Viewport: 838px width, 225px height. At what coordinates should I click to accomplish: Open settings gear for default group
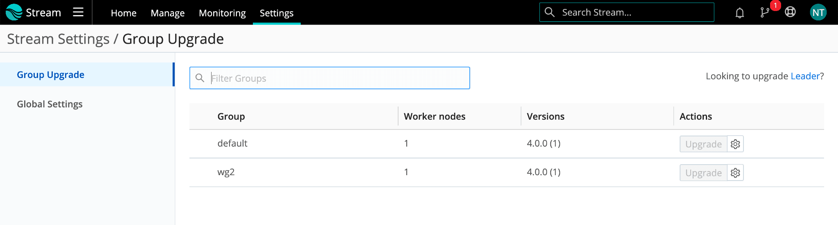735,144
